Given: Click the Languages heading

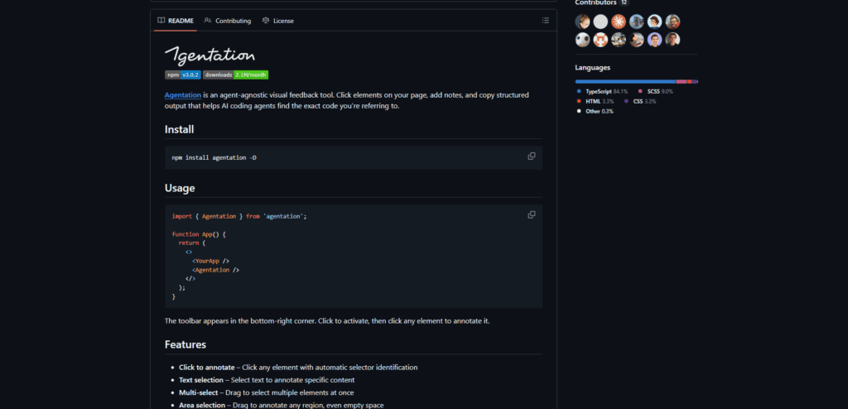Looking at the screenshot, I should (x=593, y=68).
